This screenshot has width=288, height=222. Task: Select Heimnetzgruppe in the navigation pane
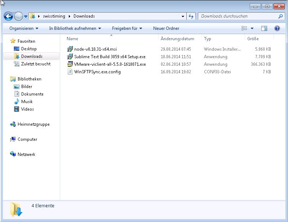tap(34, 124)
